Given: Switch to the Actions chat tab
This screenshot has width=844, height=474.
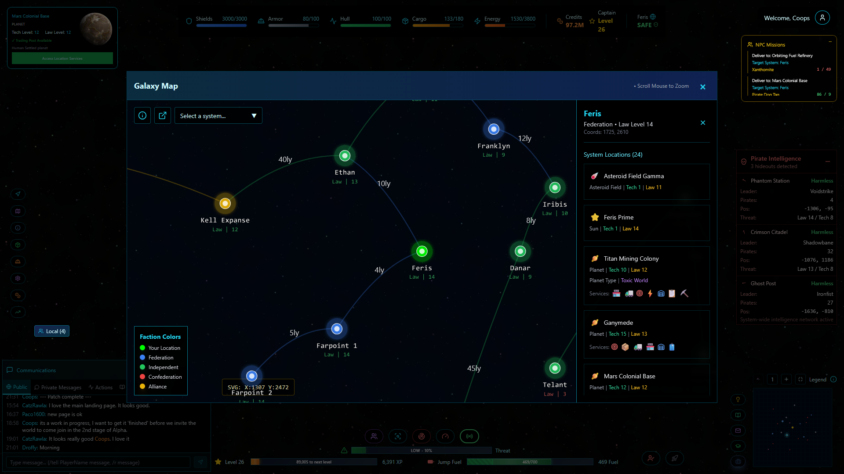Looking at the screenshot, I should tap(101, 387).
